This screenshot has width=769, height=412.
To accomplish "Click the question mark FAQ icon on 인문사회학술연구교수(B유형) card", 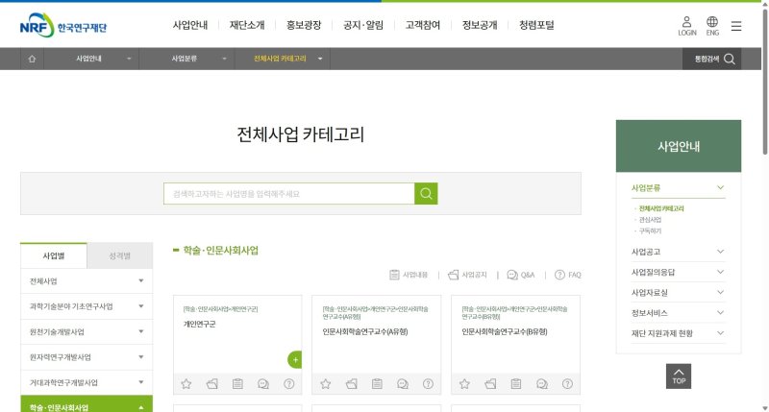I will pos(567,384).
